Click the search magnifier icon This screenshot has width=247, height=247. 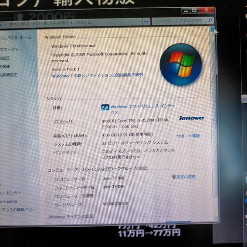[210, 21]
